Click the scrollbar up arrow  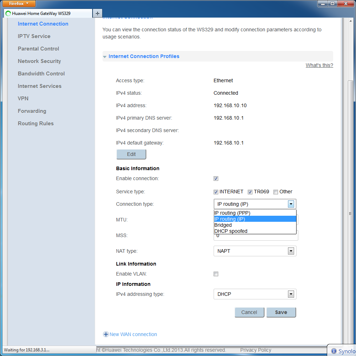point(351,21)
